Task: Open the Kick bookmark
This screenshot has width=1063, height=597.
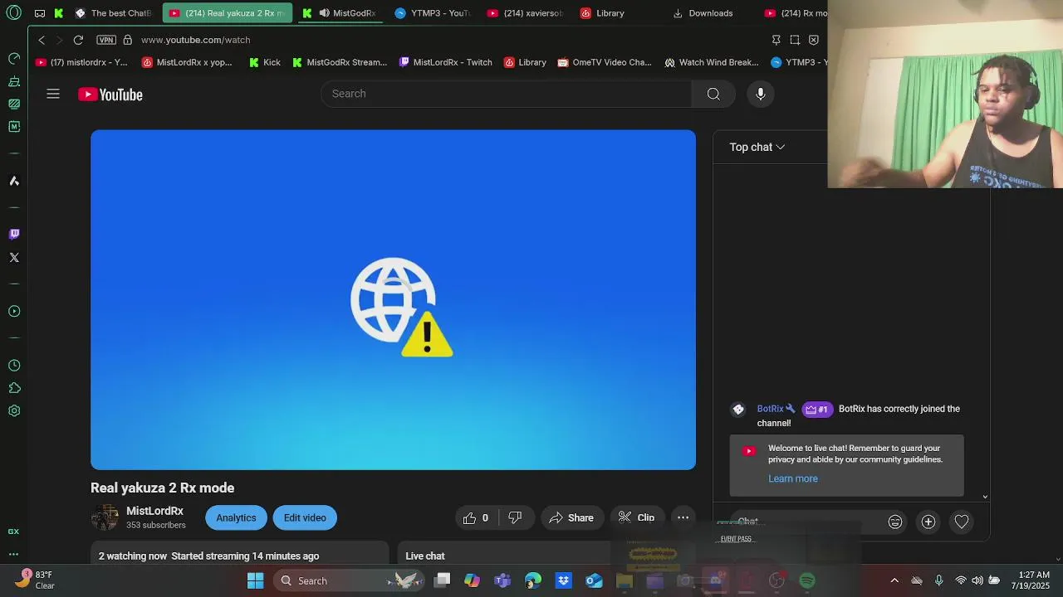Action: [265, 62]
